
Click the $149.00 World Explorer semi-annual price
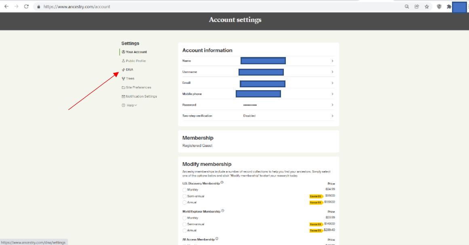click(x=330, y=224)
